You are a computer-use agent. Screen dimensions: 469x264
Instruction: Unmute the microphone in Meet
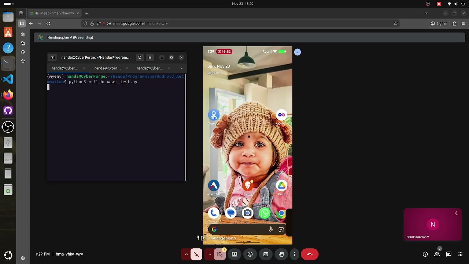coord(196,254)
